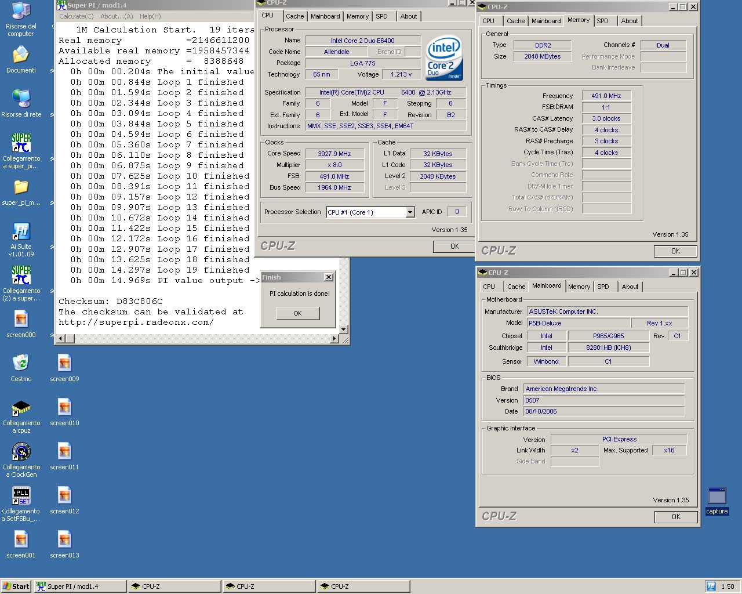Open the screen012 image file

point(64,500)
